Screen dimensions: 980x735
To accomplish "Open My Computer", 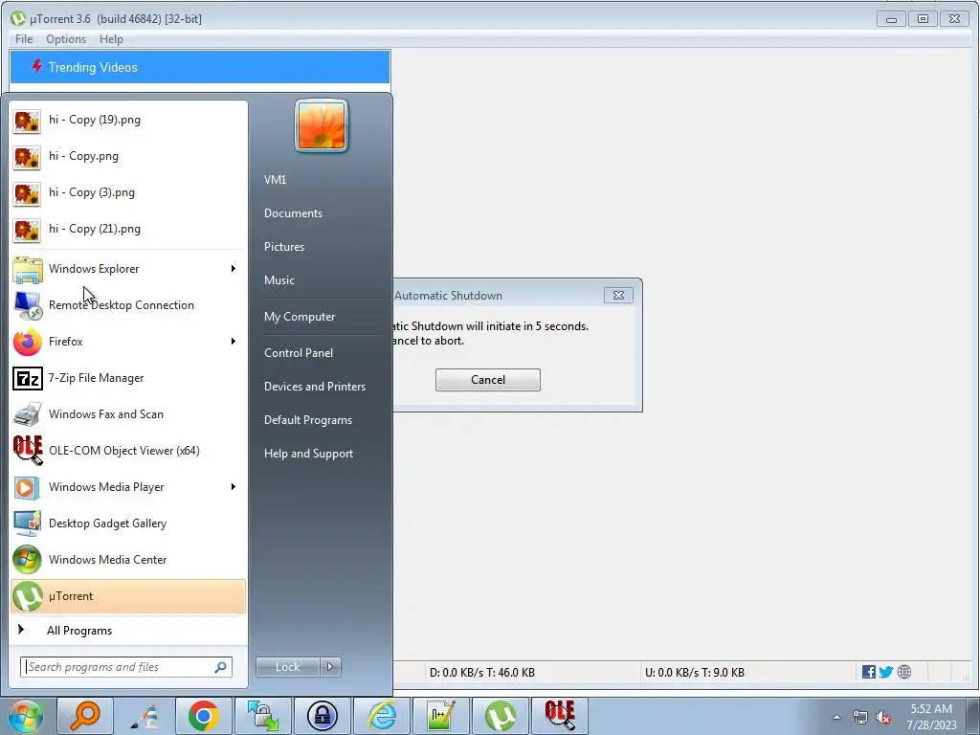I will [x=300, y=317].
